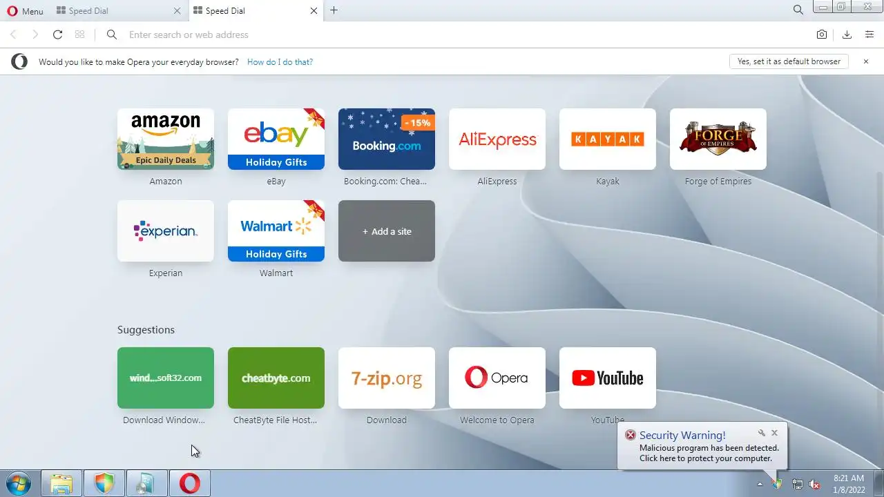Click the '+ Add a site' tile
884x497 pixels.
click(387, 231)
